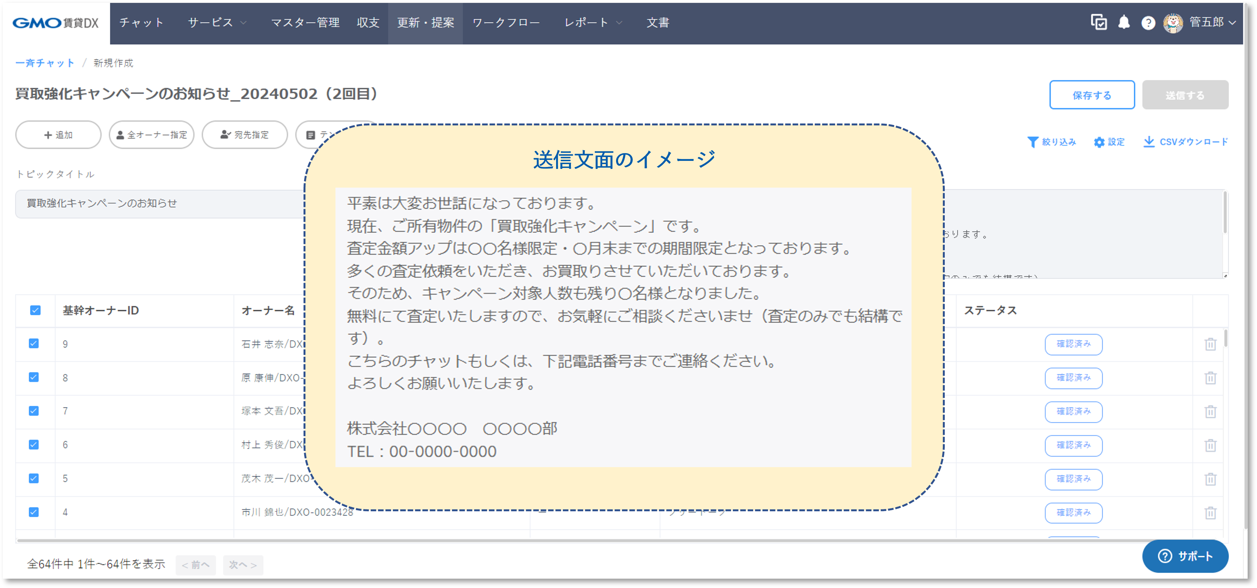Open the 文書 menu
Image resolution: width=1257 pixels, height=588 pixels.
[658, 23]
